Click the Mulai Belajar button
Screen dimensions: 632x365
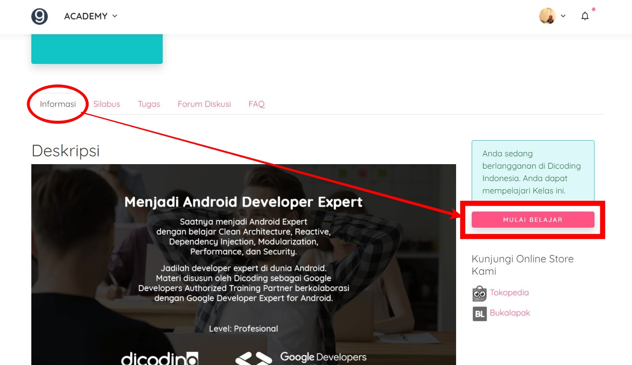click(x=533, y=219)
